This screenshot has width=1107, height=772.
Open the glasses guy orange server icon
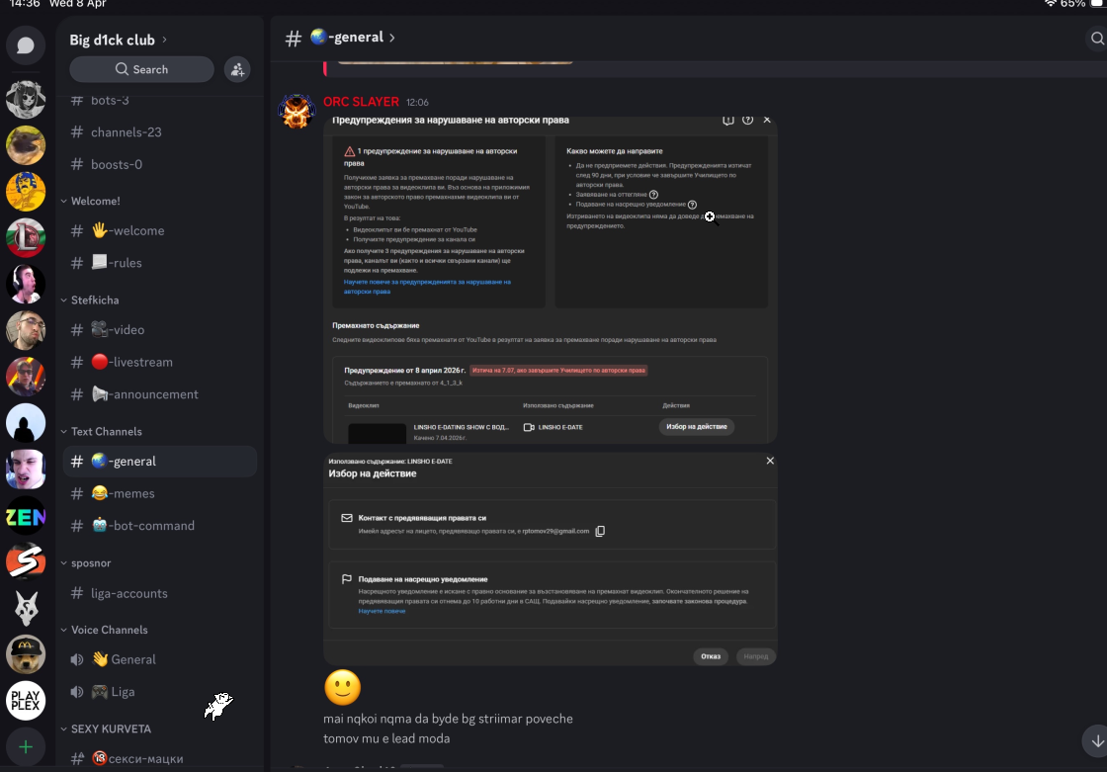pos(26,377)
